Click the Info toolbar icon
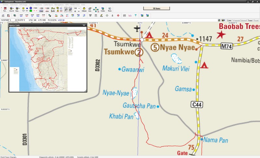This screenshot has width=260, height=158. [90, 9]
